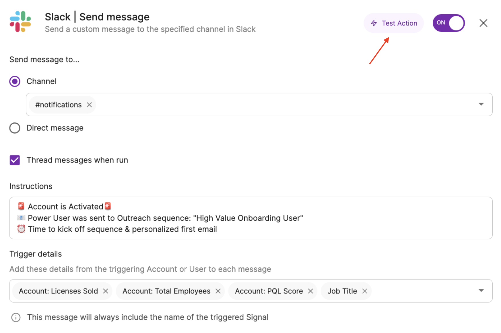
Task: Expand the Trigger details dropdown arrow
Action: tap(481, 291)
